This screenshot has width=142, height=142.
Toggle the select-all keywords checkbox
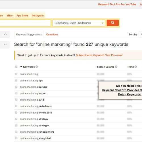click(16, 67)
